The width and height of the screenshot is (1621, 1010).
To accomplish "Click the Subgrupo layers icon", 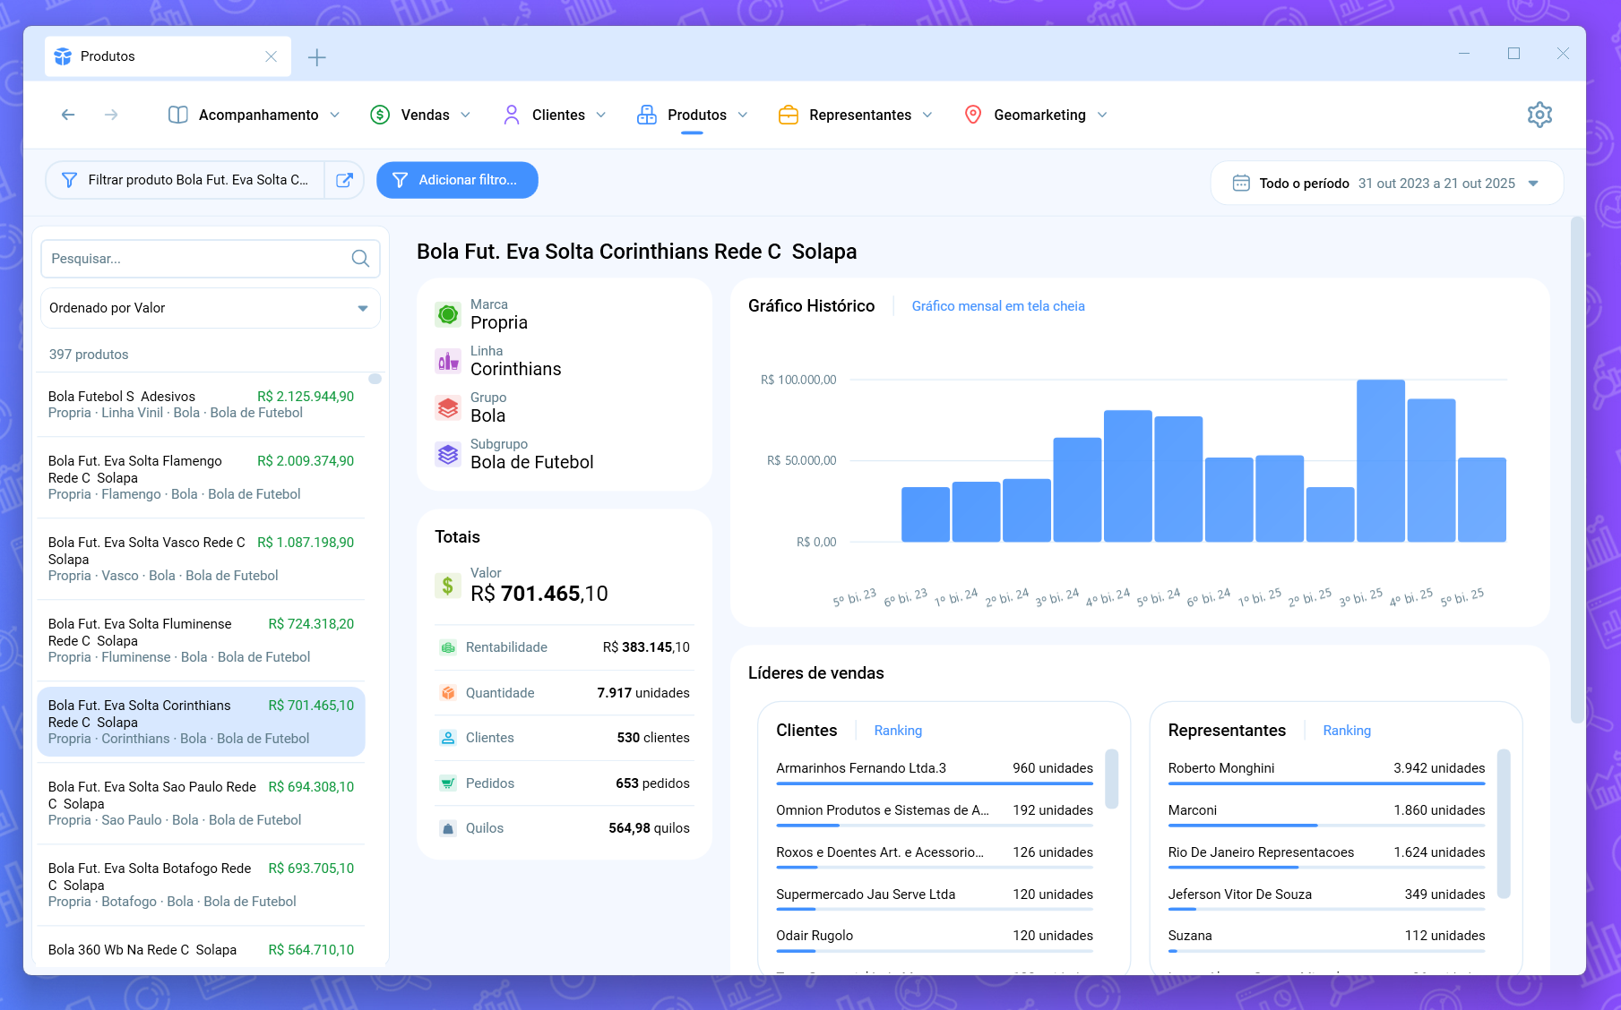I will tap(448, 454).
